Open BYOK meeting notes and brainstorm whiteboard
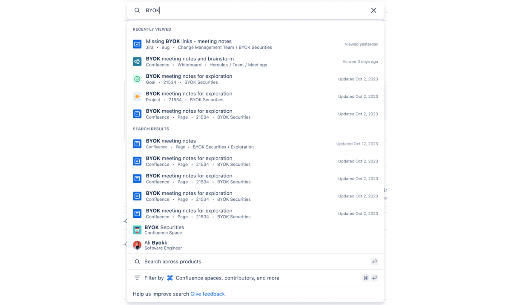Viewport: 511px width, 305px height. (255, 62)
